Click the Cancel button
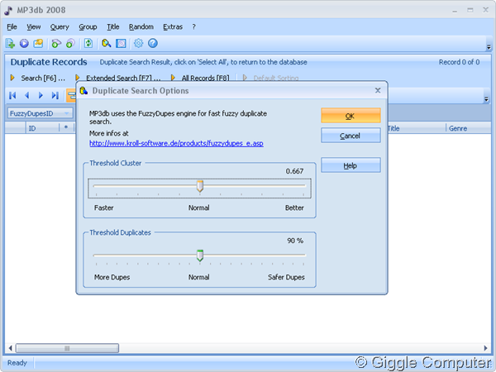496x372 pixels. (x=351, y=136)
